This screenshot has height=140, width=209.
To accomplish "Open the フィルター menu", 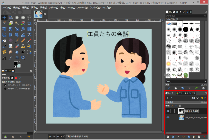I will click(81, 7).
